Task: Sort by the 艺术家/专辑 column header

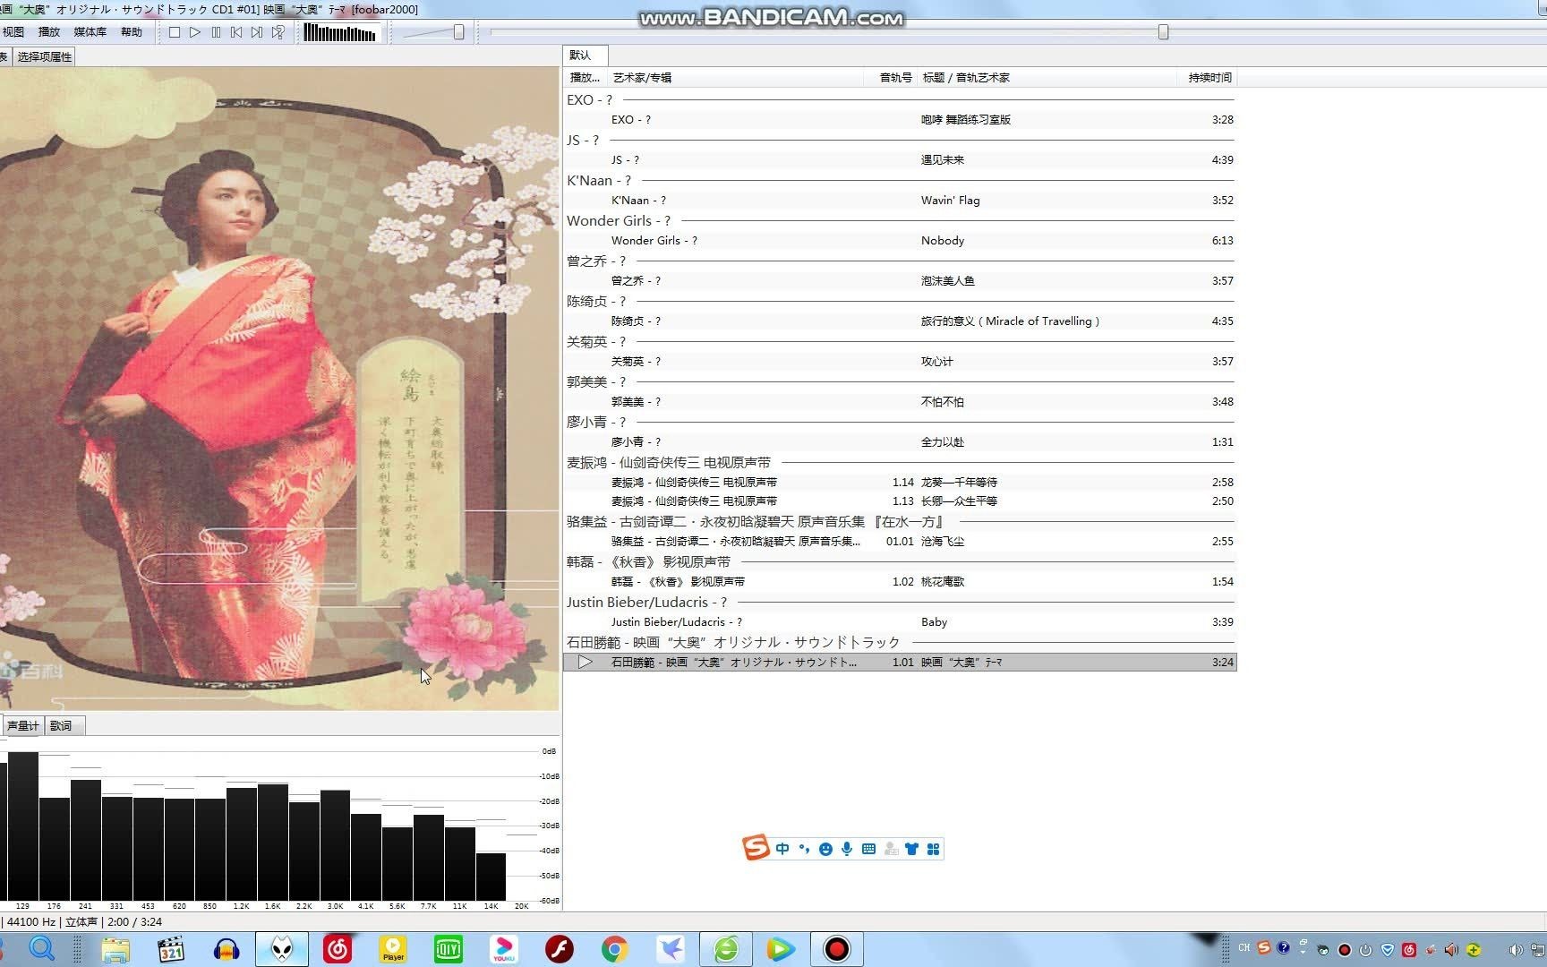Action: [735, 78]
